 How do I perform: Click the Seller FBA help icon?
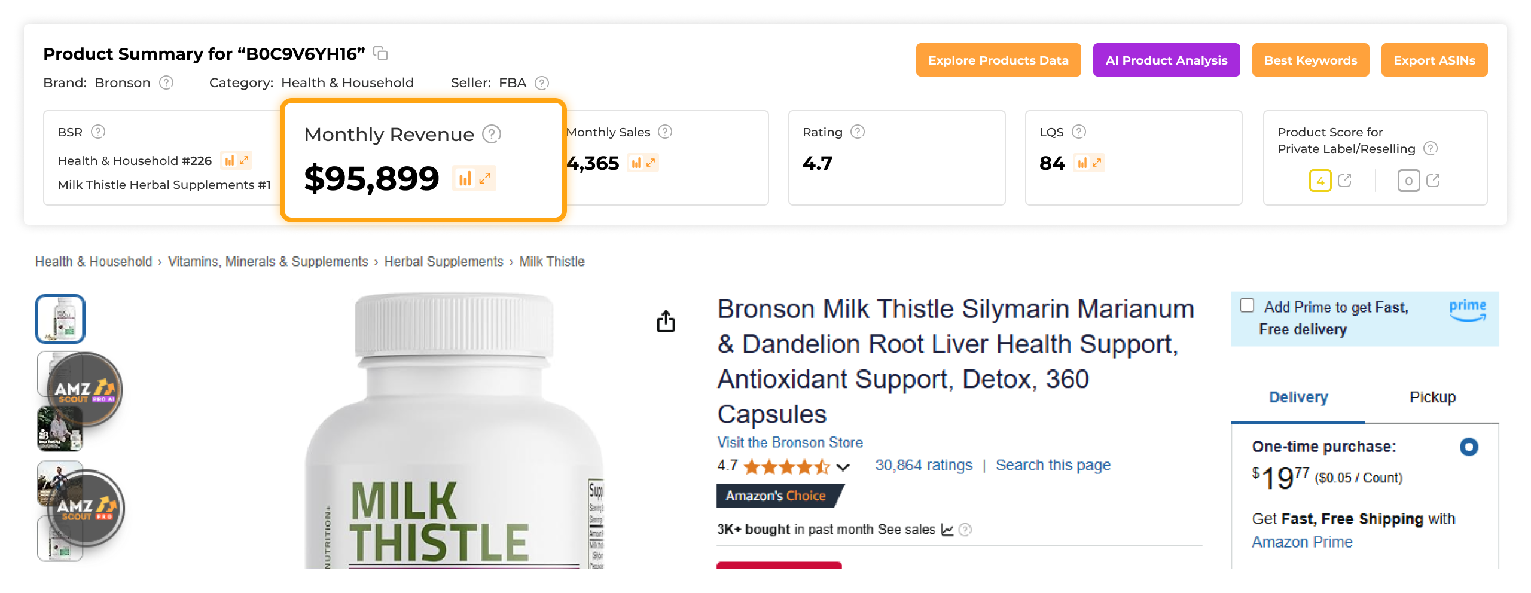click(x=542, y=83)
